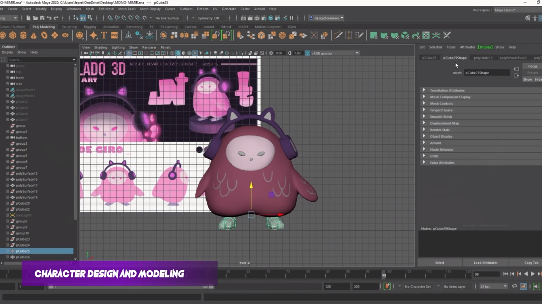The width and height of the screenshot is (542, 304).
Task: Toggle the viewport grid display icon
Action: click(129, 53)
